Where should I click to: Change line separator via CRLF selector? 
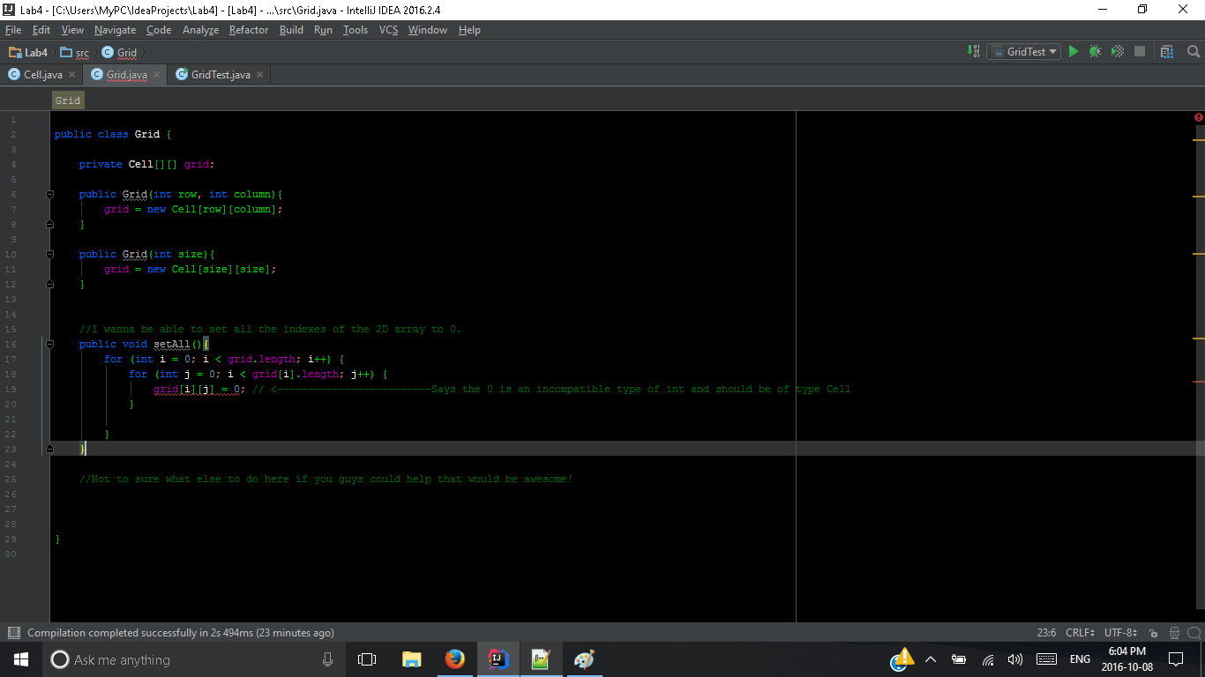1081,633
